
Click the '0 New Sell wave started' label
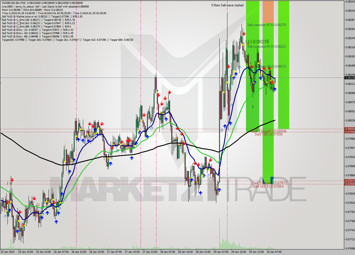click(227, 5)
